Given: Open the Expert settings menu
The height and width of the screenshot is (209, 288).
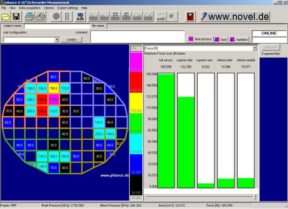Looking at the screenshot, I should click(x=68, y=8).
